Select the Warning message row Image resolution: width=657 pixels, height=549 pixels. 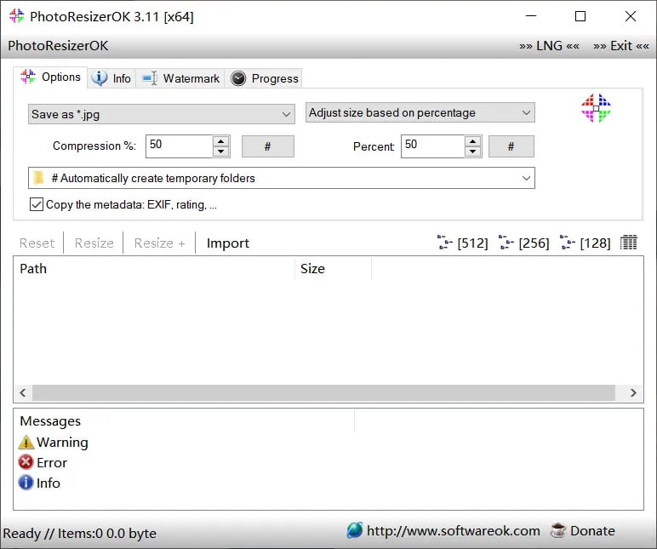pos(54,442)
